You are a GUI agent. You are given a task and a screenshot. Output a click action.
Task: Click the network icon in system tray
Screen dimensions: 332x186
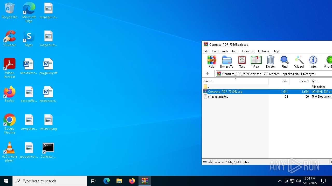pos(292,181)
